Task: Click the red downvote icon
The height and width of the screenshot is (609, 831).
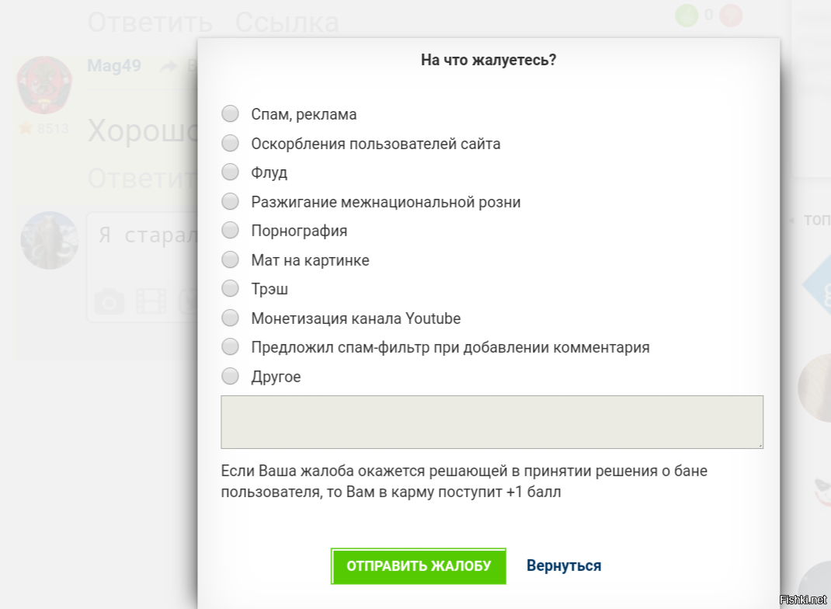Action: pos(731,16)
